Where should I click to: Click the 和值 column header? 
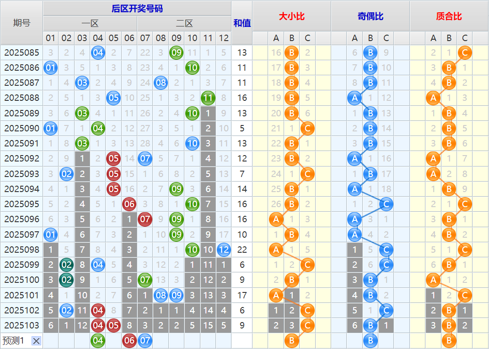pos(242,23)
